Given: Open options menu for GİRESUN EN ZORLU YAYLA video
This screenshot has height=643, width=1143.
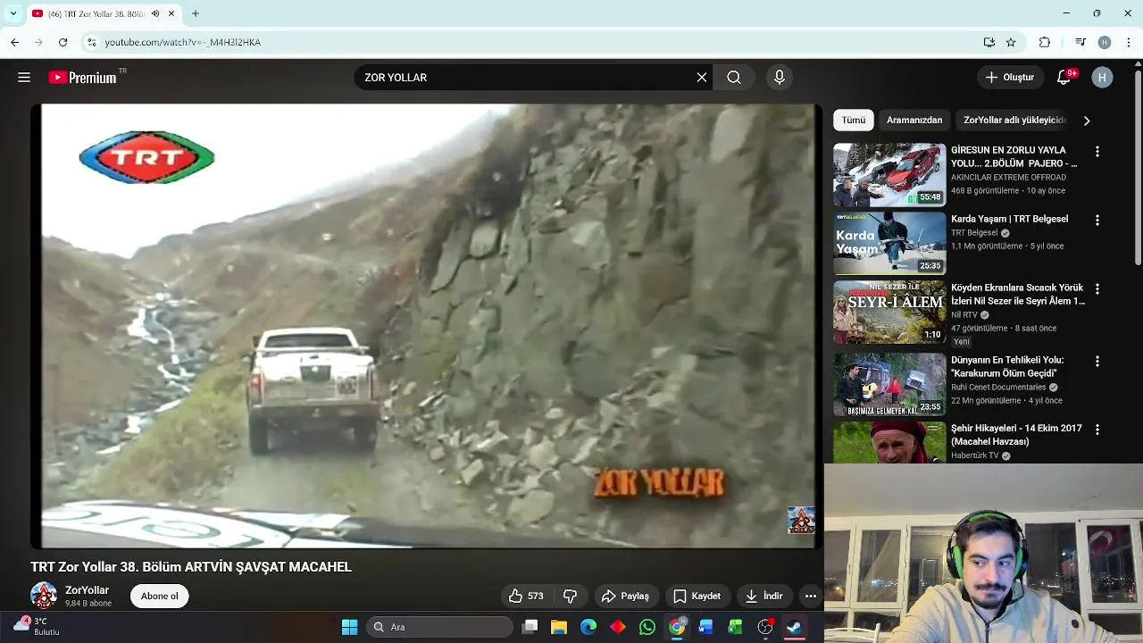Looking at the screenshot, I should [1097, 152].
